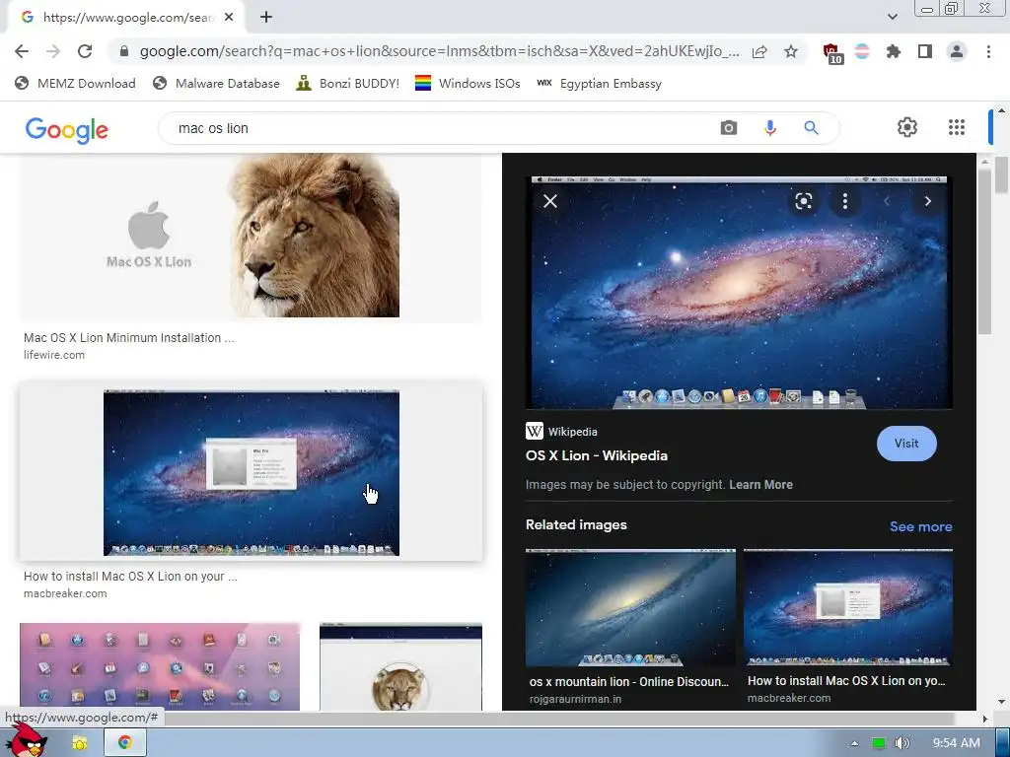This screenshot has width=1010, height=757.
Task: Open preview panel more options menu
Action: 845,201
